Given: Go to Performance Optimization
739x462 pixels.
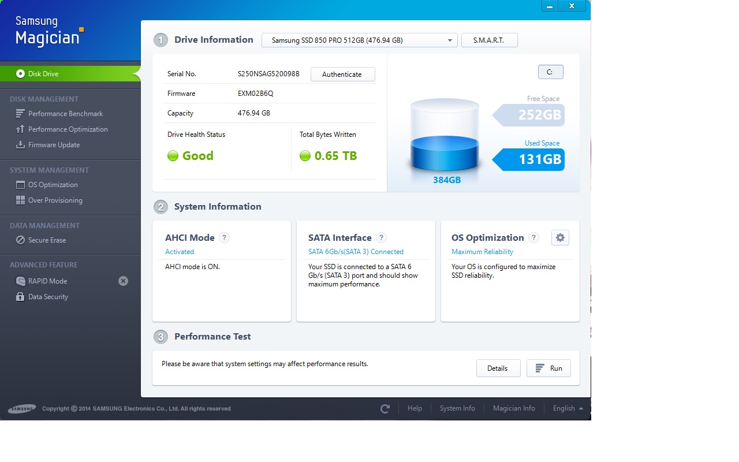Looking at the screenshot, I should (68, 129).
